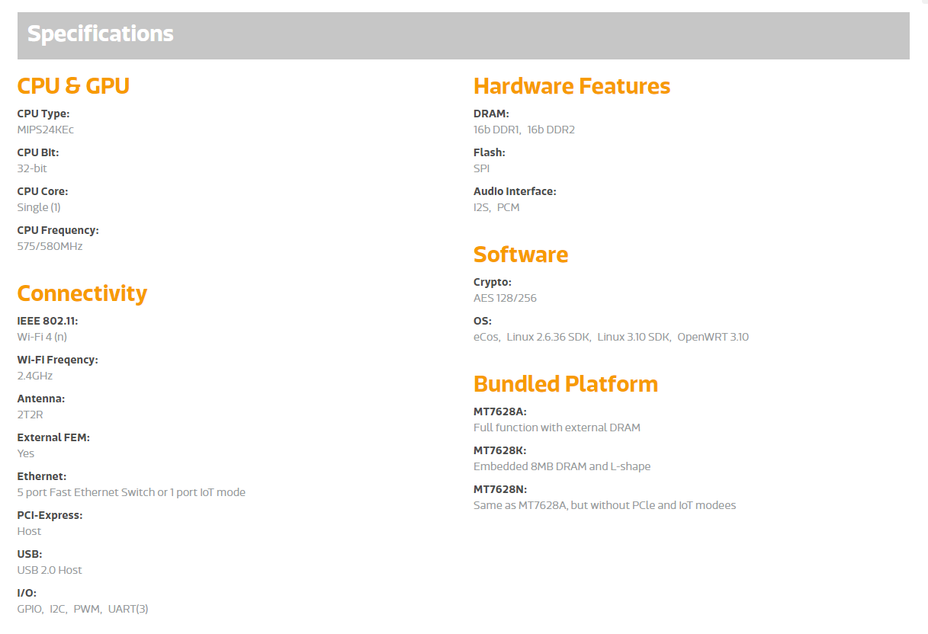Select the 16b DDR1 value
928x634 pixels.
(x=496, y=130)
